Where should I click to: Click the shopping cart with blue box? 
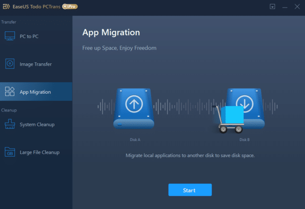(229, 119)
